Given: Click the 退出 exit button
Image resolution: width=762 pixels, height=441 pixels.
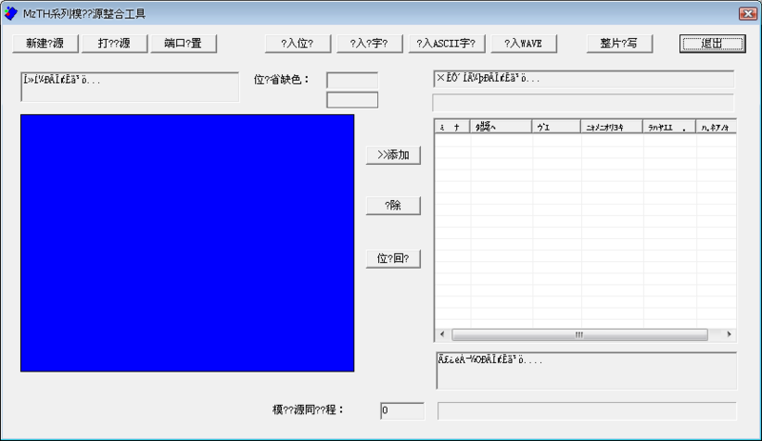Looking at the screenshot, I should point(712,43).
